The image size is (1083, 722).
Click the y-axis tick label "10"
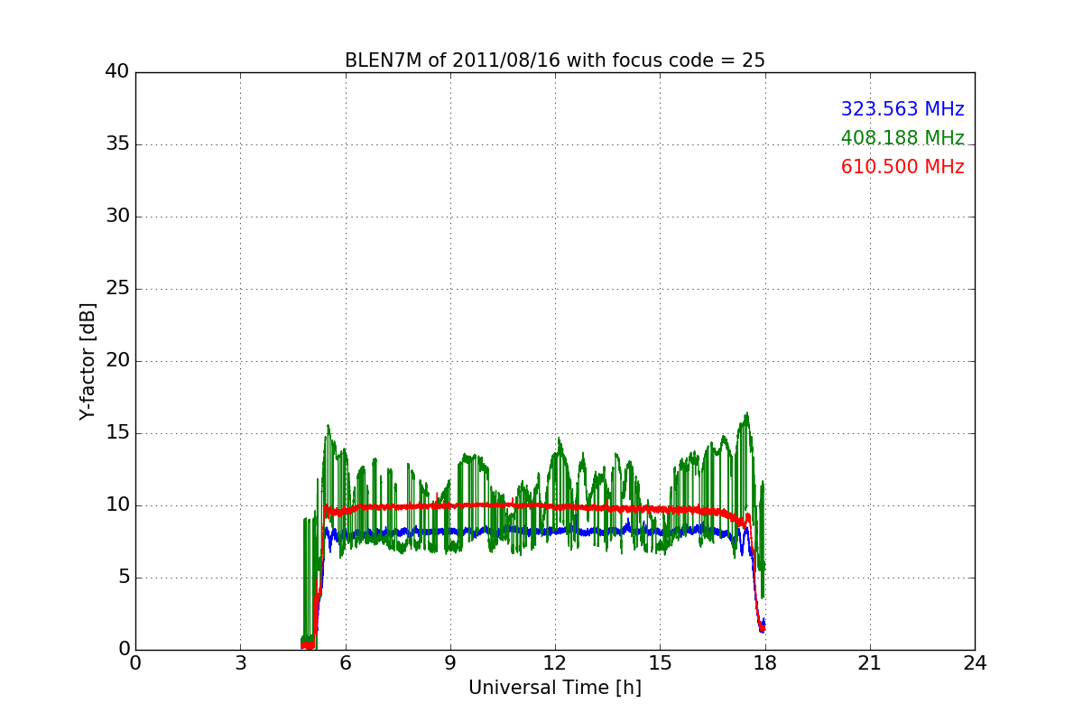(117, 505)
